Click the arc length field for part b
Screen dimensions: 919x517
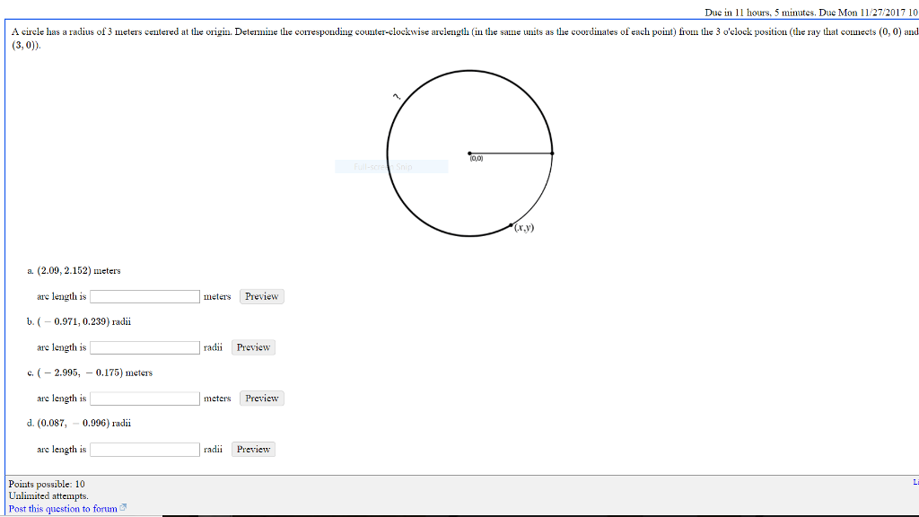[x=144, y=347]
